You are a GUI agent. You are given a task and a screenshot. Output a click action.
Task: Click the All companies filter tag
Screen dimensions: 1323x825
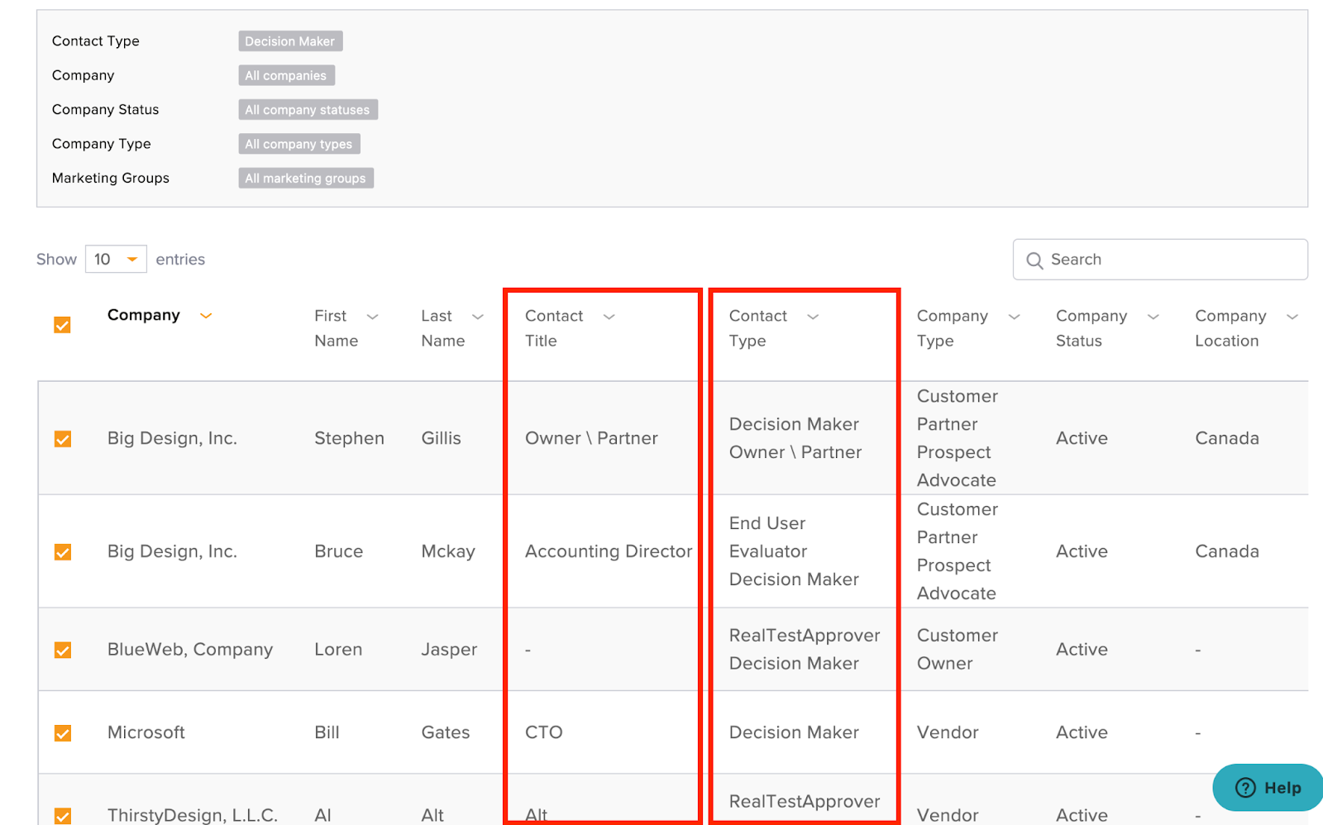point(286,75)
